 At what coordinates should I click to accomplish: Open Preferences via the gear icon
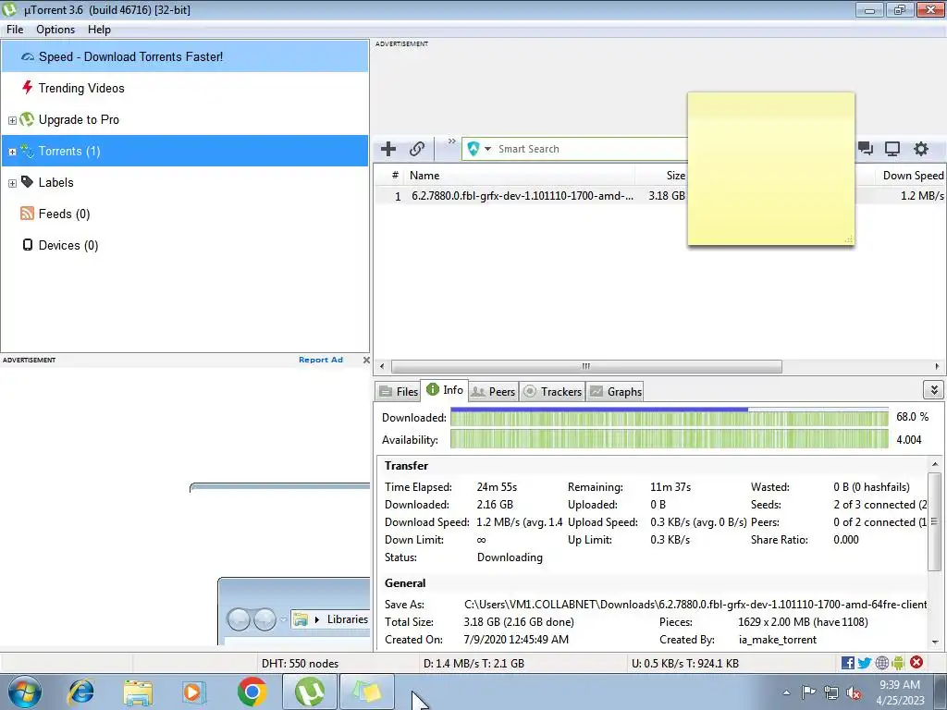[920, 149]
